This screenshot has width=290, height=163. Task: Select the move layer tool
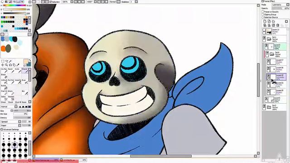point(3,65)
